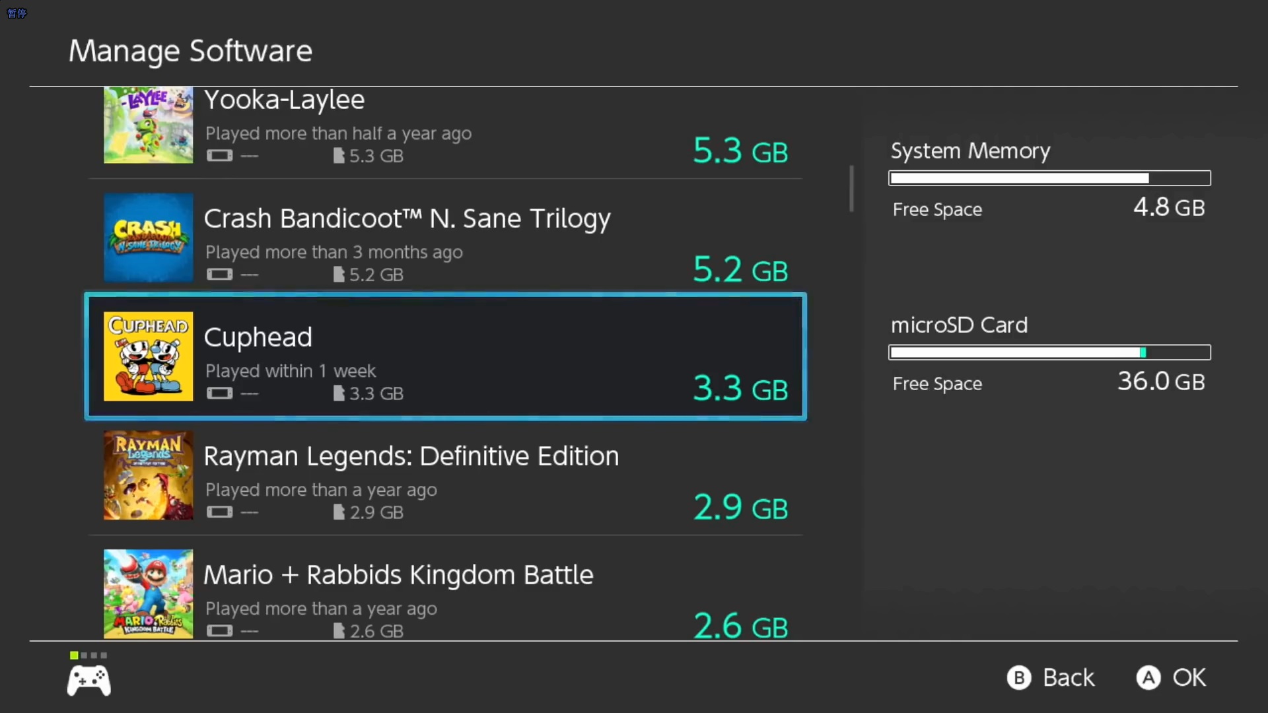Screen dimensions: 1268x713
Task: Select the Mario + Rabbids cover art icon
Action: click(149, 594)
